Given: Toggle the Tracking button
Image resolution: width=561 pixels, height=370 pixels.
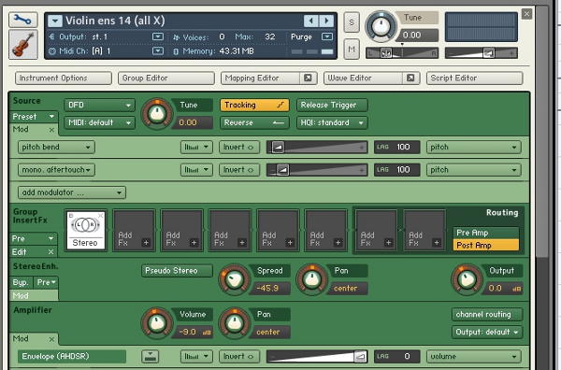Looking at the screenshot, I should click(x=254, y=105).
